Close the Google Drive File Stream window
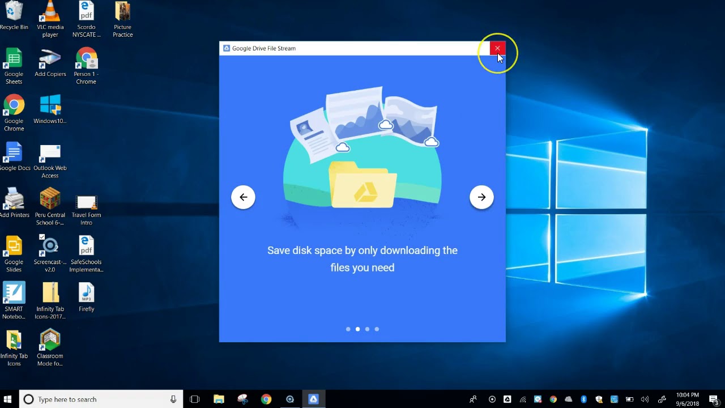The width and height of the screenshot is (725, 408). (497, 48)
